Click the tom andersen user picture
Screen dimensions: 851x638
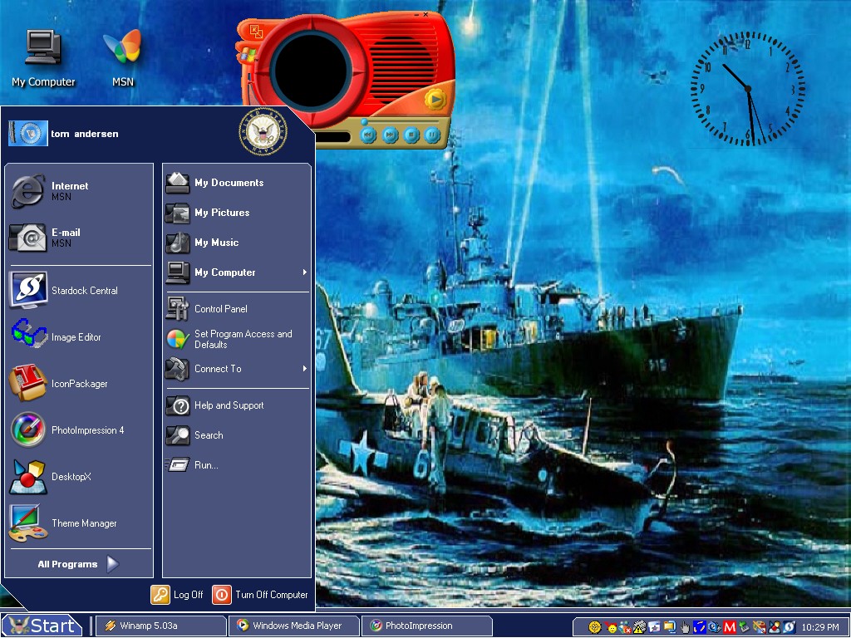coord(28,134)
